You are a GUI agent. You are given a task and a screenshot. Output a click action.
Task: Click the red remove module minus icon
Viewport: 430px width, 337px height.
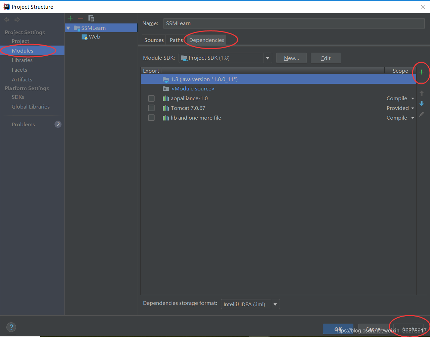[81, 18]
